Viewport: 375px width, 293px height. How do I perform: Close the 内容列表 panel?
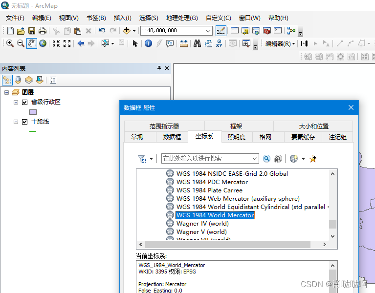coord(167,68)
